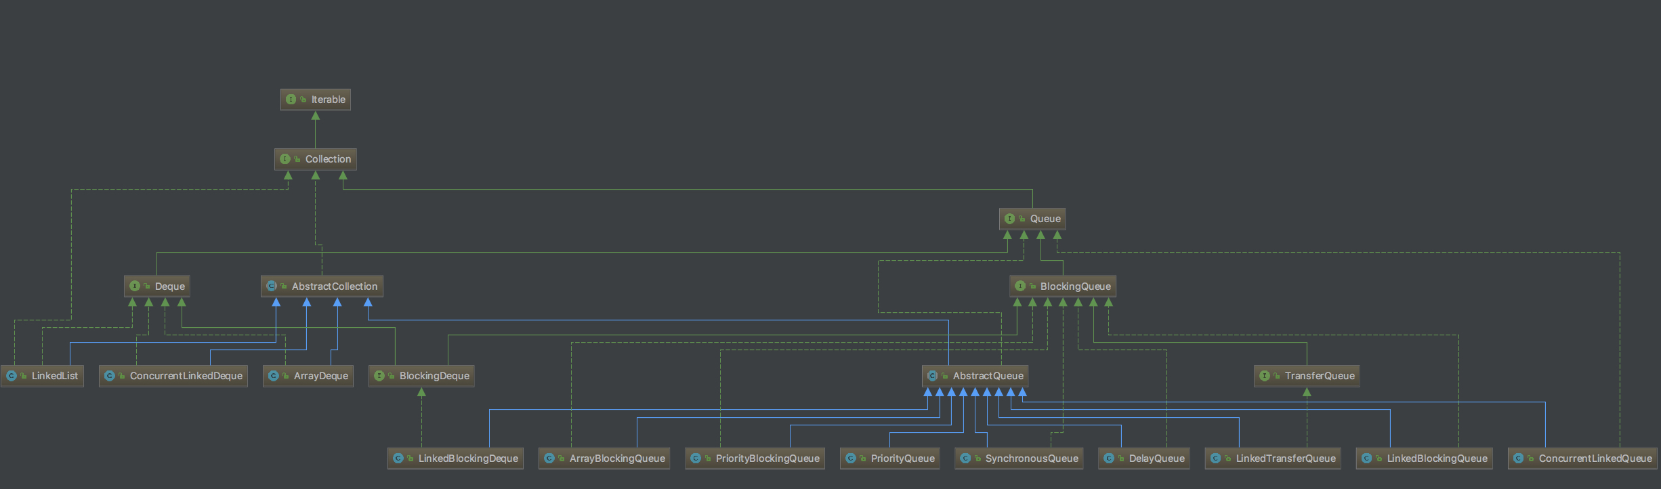The height and width of the screenshot is (489, 1661).
Task: Select the 'LinkedBlockingQueue' label text
Action: click(x=1437, y=459)
